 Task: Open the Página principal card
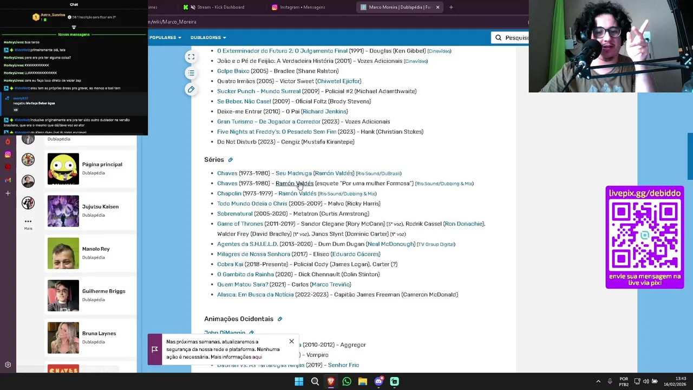coord(90,168)
